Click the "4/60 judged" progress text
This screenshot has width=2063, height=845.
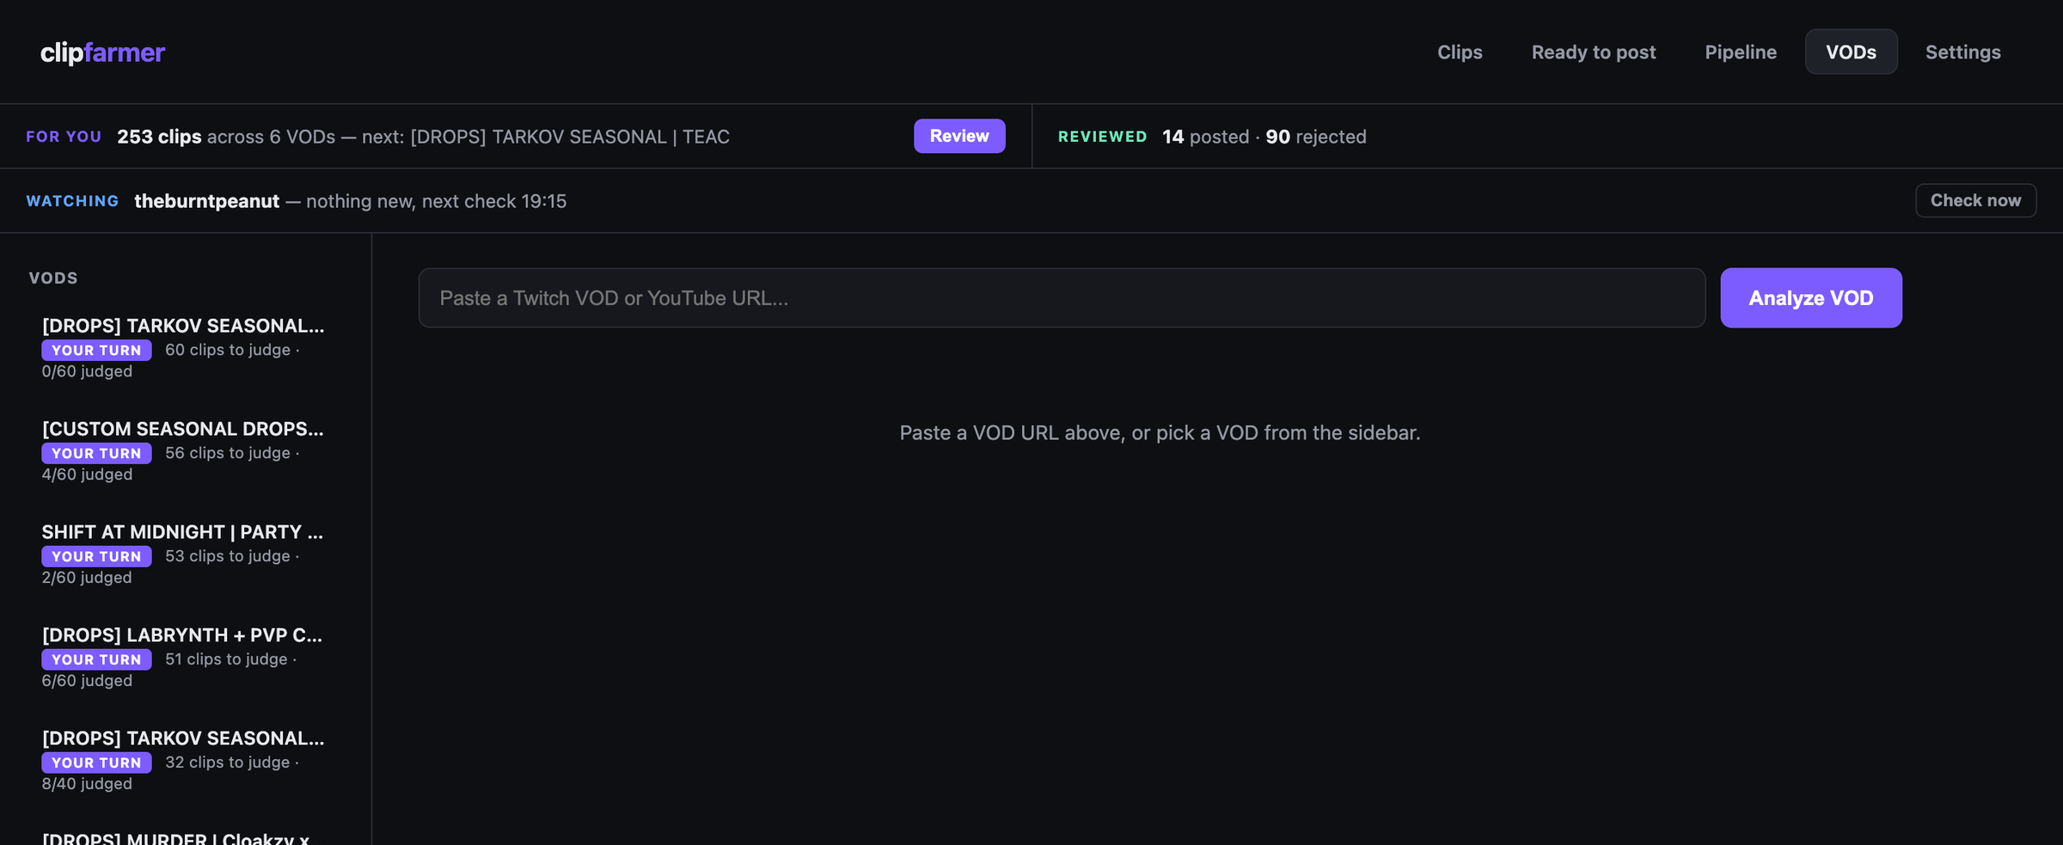tap(87, 475)
